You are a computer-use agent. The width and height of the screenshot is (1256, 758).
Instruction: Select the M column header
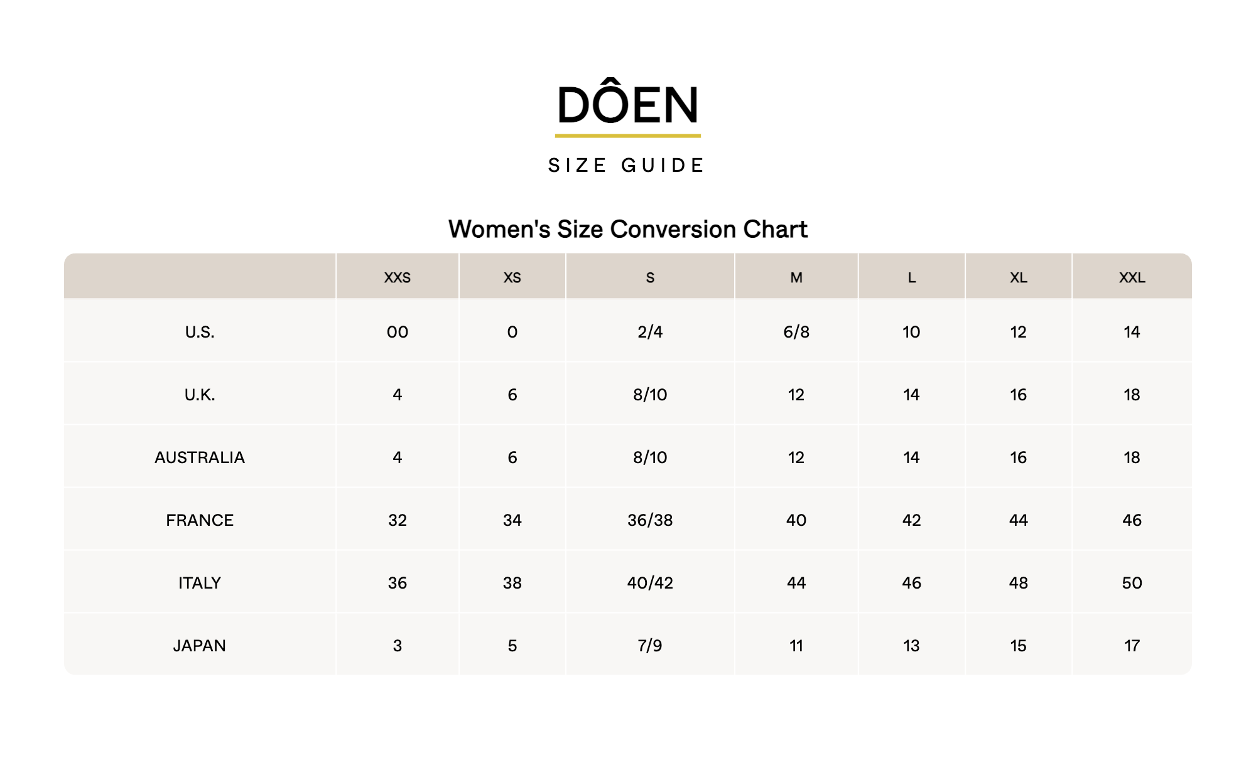tap(796, 277)
